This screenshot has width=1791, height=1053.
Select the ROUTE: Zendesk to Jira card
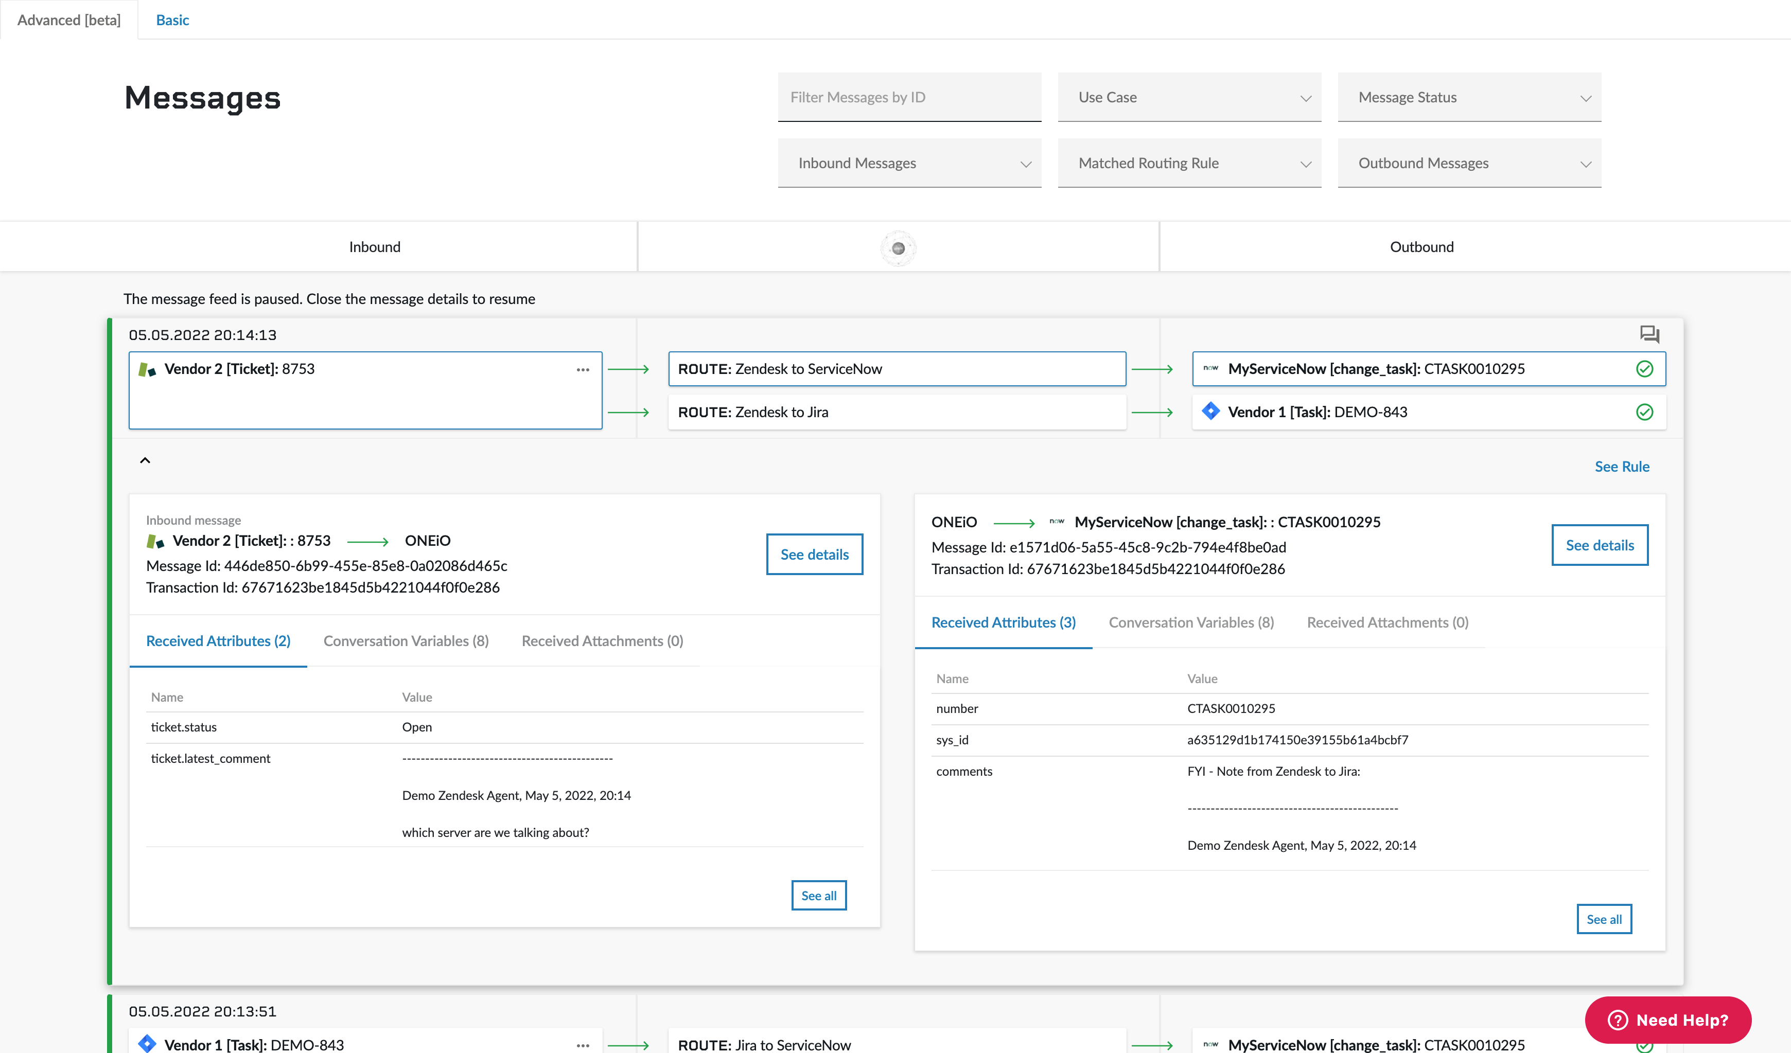tap(897, 412)
